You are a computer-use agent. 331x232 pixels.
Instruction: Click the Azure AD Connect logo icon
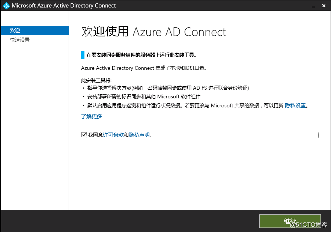pos(6,6)
